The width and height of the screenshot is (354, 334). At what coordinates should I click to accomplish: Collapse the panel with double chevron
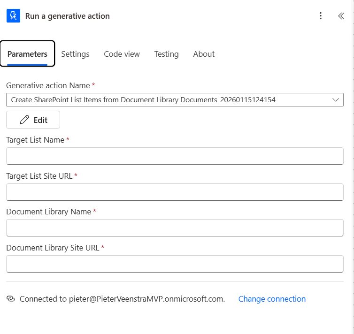pos(341,16)
